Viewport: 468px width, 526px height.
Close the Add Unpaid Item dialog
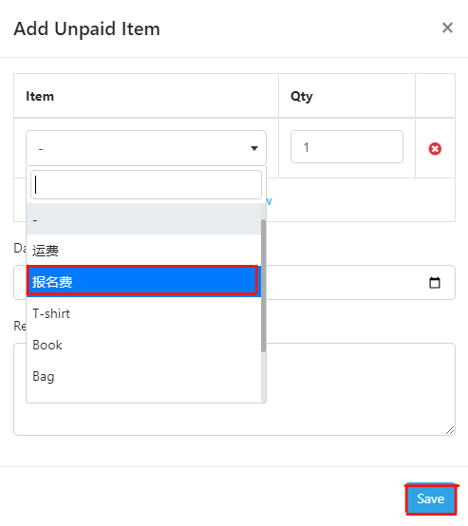[447, 28]
